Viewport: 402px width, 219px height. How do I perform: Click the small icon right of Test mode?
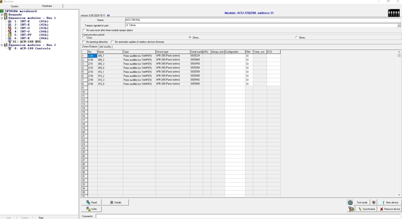374,203
